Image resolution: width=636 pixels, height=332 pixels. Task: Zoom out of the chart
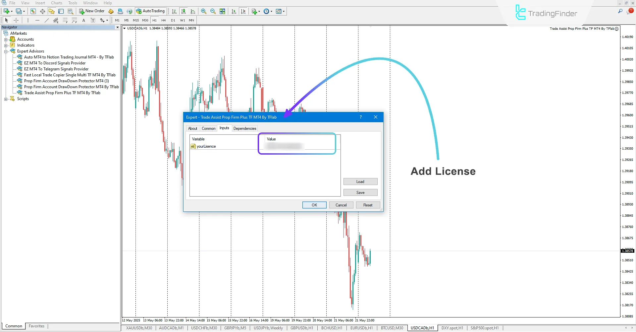tap(213, 11)
